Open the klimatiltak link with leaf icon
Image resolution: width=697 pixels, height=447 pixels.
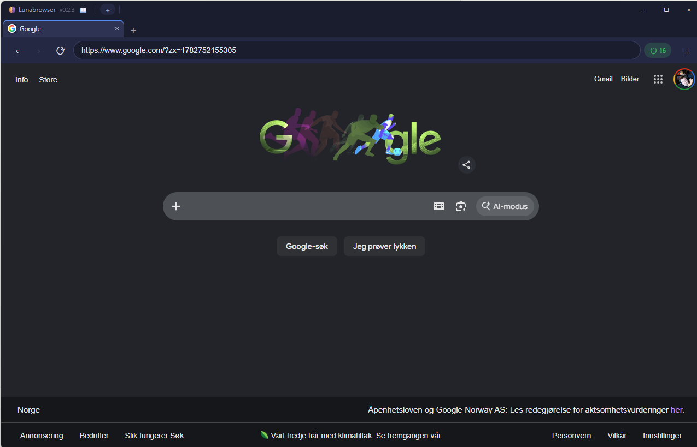pos(351,436)
